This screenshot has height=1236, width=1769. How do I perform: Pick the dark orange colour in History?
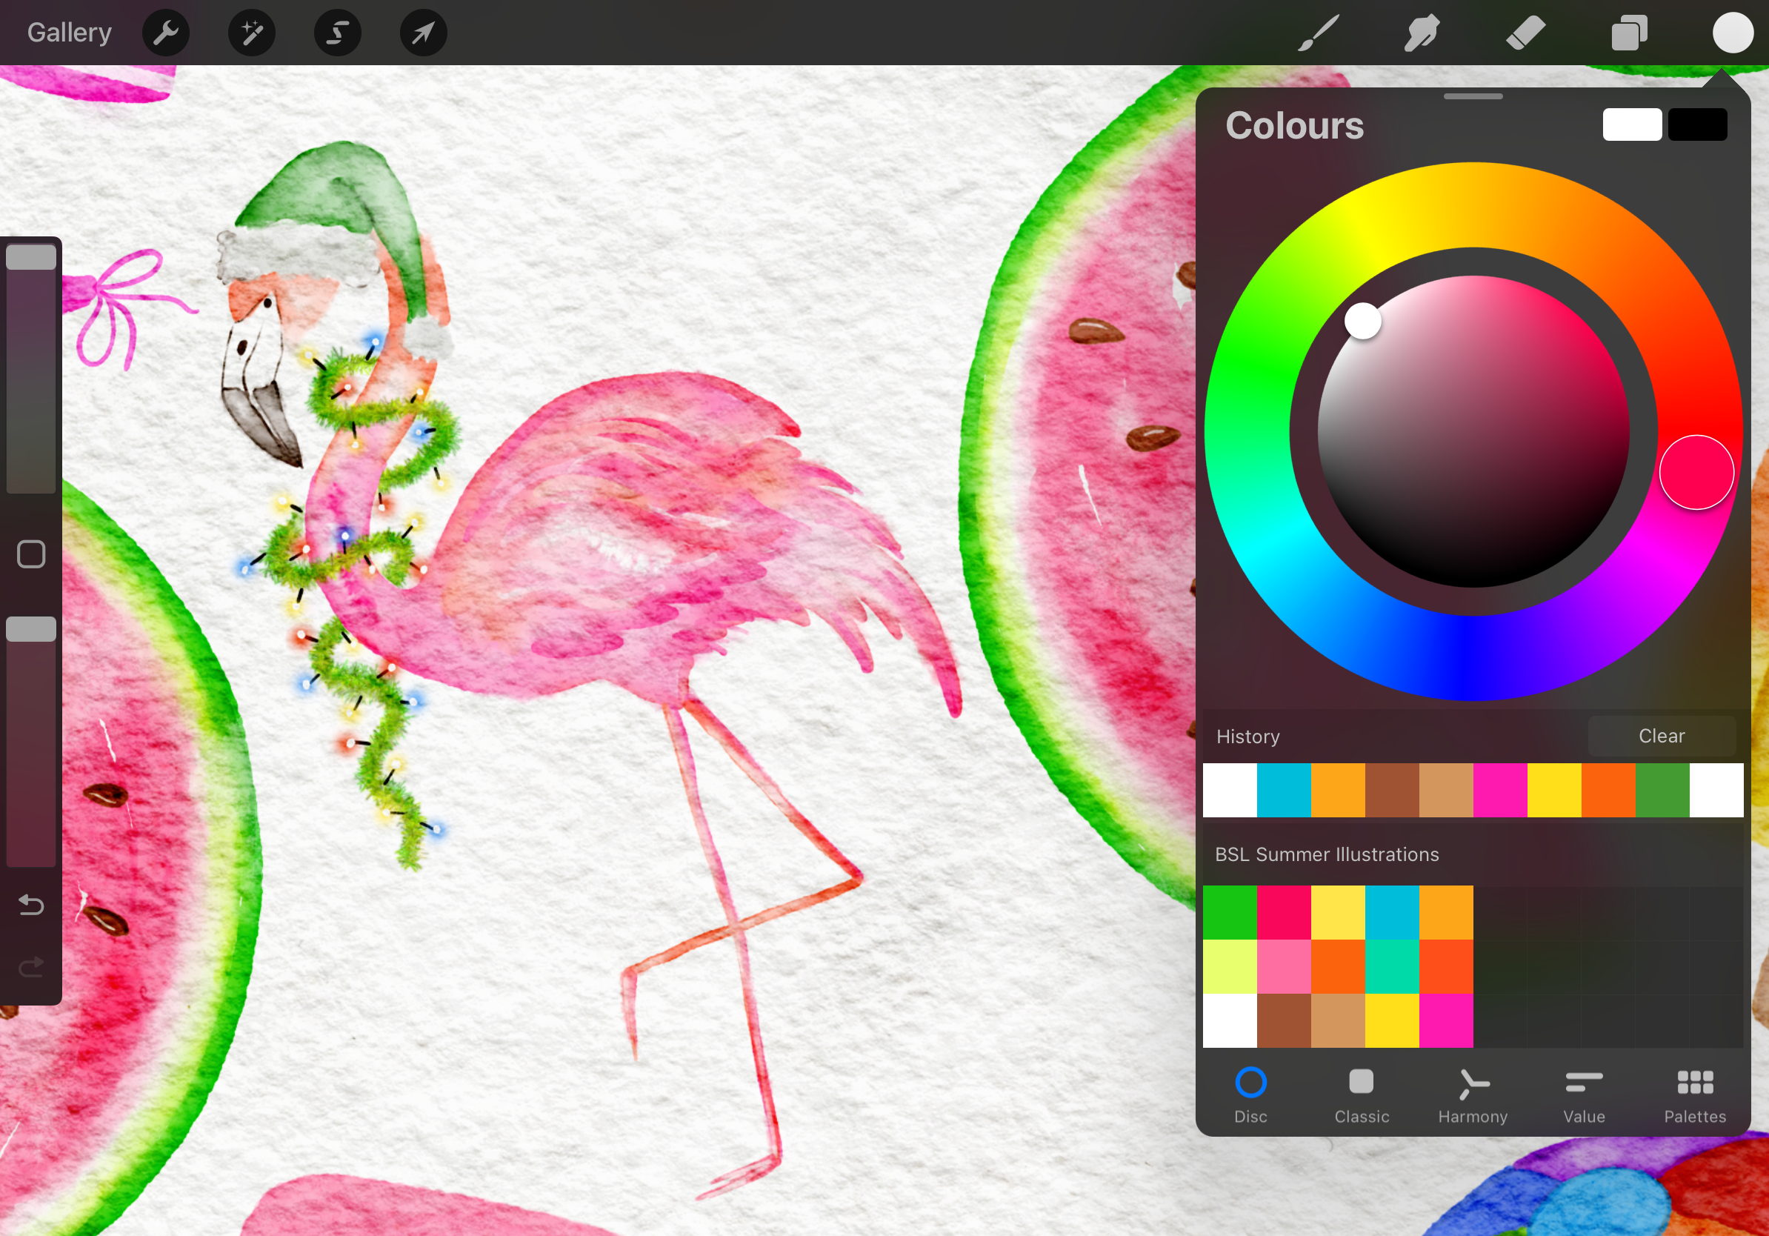click(1609, 790)
